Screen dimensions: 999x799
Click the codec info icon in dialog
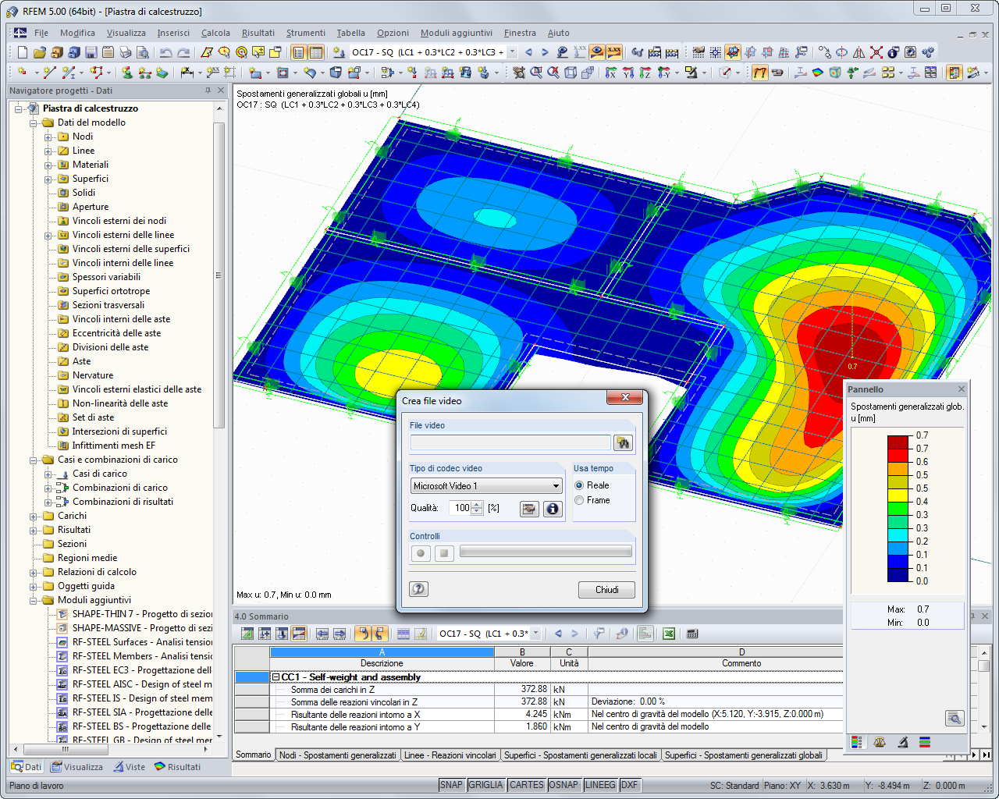(553, 509)
